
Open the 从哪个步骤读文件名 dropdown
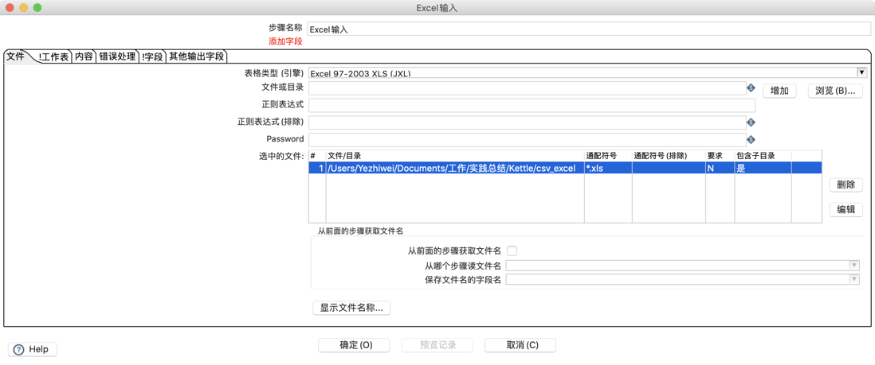[854, 266]
